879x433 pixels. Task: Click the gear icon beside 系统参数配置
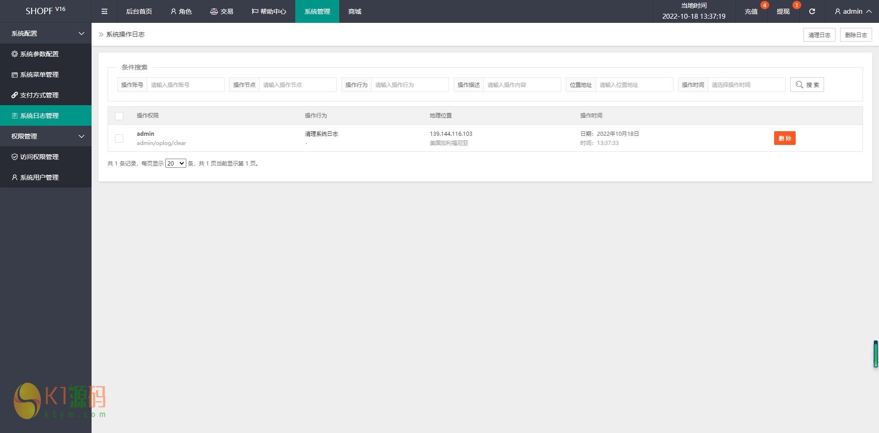[15, 54]
